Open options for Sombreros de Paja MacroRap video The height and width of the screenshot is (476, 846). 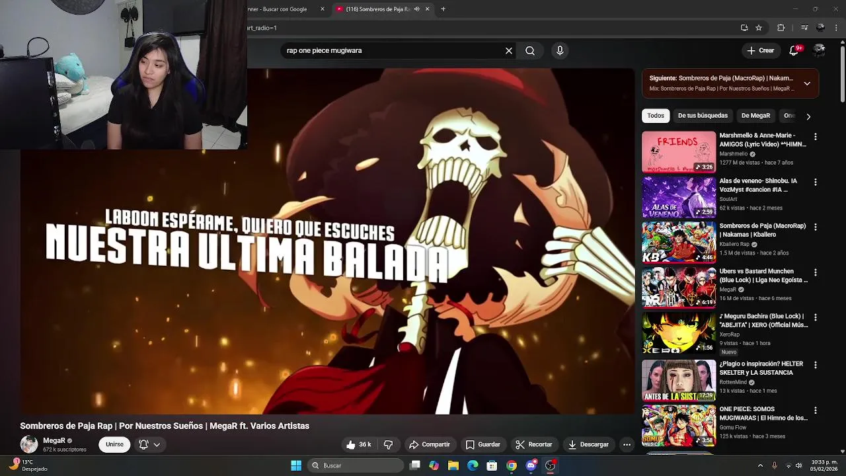pos(816,227)
